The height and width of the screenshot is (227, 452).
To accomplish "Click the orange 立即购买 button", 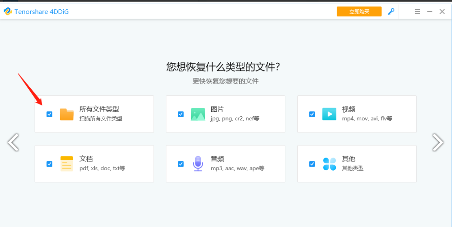I will pos(359,11).
